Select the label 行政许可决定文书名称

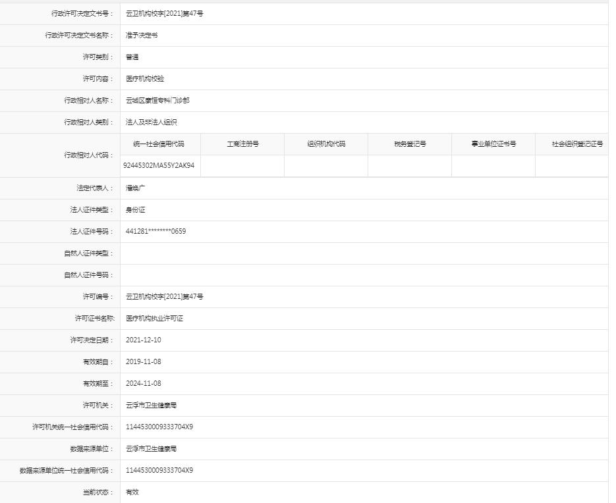point(79,36)
